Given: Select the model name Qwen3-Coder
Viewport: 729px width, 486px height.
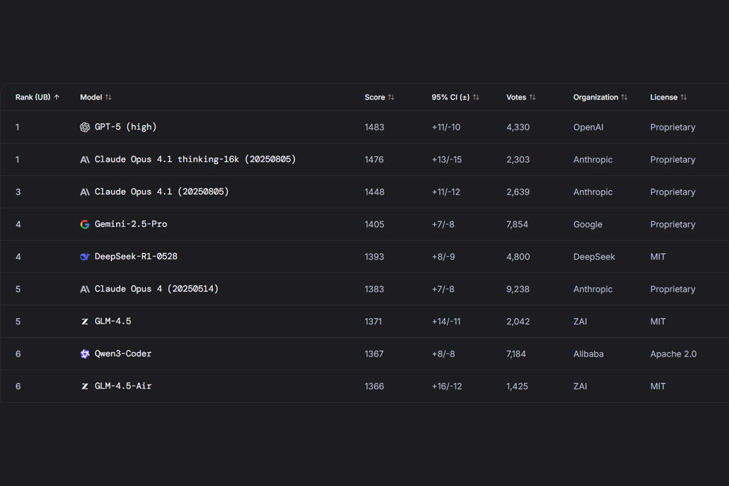Looking at the screenshot, I should [x=122, y=354].
